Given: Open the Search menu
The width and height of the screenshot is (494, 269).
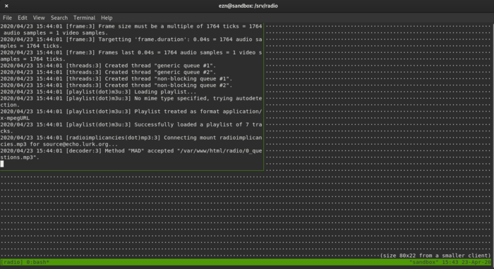Looking at the screenshot, I should 59,18.
